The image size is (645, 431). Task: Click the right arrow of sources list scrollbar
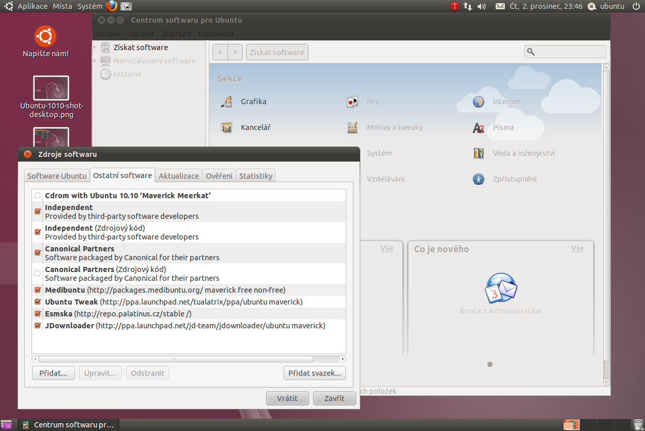point(343,359)
